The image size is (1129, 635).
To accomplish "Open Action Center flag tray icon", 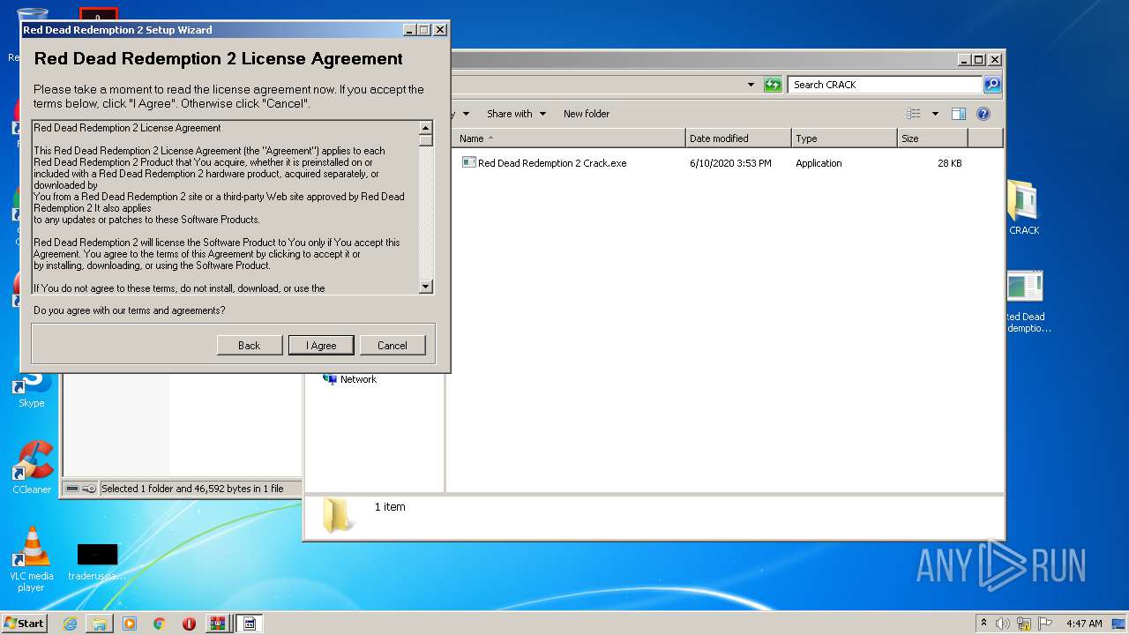I will tap(1045, 624).
